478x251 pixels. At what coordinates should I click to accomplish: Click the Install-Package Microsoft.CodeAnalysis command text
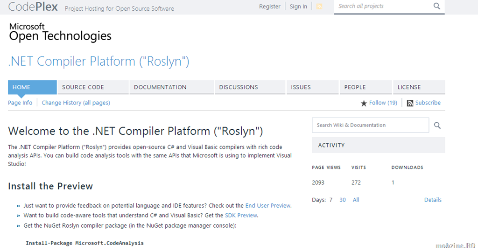(85, 243)
